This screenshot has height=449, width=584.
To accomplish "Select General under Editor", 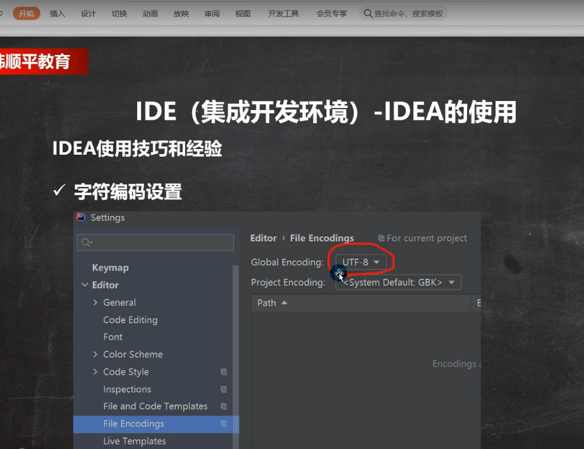I will 119,302.
